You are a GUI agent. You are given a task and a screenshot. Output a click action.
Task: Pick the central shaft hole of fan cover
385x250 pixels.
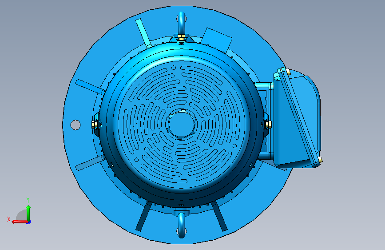(x=181, y=125)
